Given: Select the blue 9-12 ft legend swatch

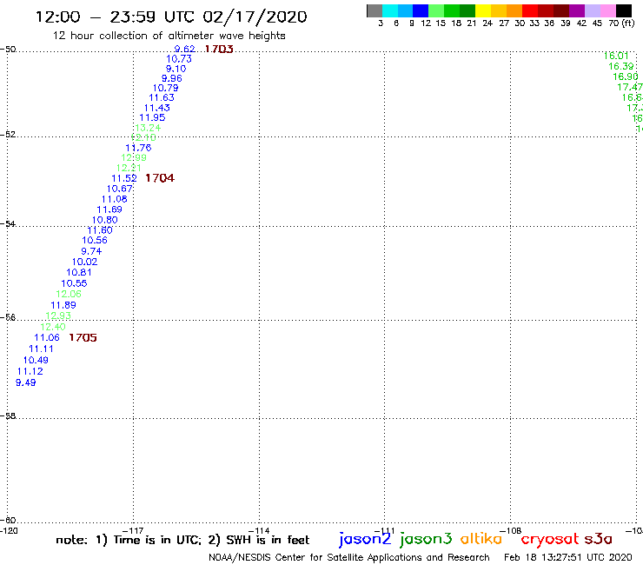Looking at the screenshot, I should point(421,10).
